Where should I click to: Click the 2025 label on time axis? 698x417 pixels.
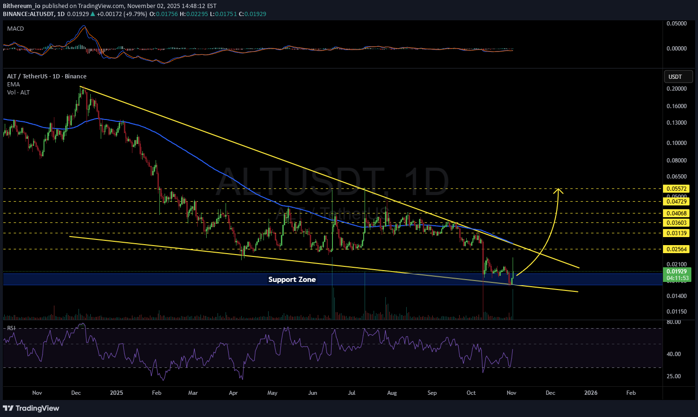[116, 392]
